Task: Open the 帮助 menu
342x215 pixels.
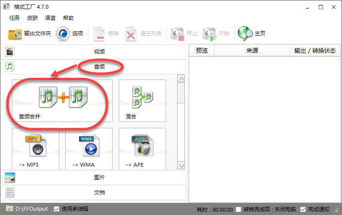Action: (68, 18)
